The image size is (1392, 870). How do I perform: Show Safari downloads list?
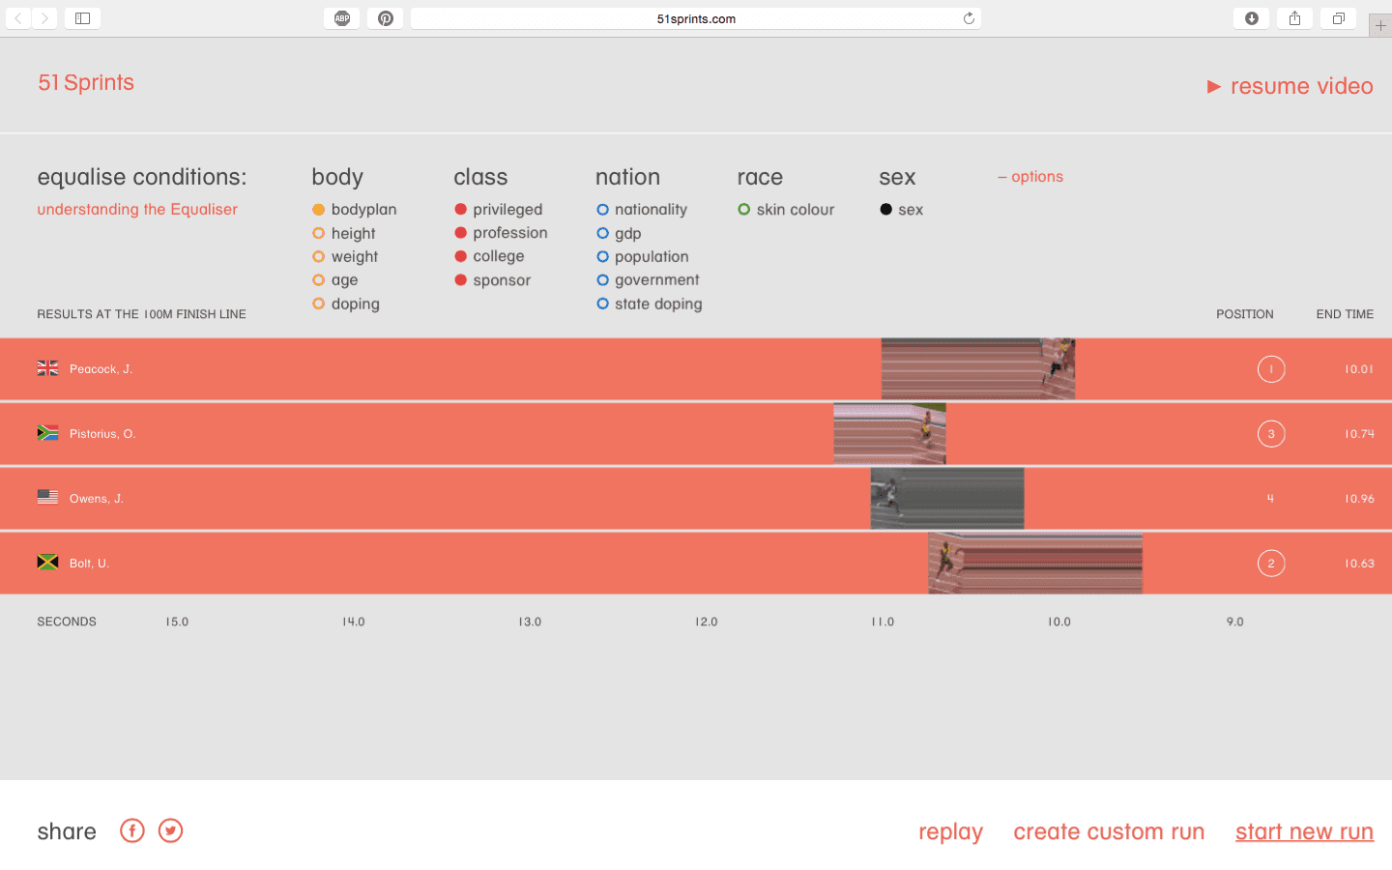(1252, 18)
